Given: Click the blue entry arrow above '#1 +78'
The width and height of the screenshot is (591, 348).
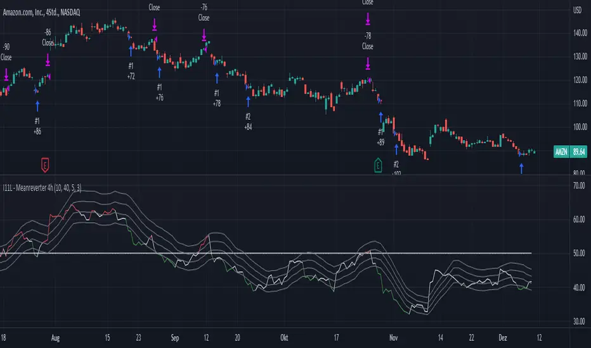Looking at the screenshot, I should (x=217, y=77).
